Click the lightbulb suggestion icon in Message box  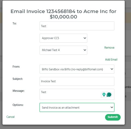point(104,95)
